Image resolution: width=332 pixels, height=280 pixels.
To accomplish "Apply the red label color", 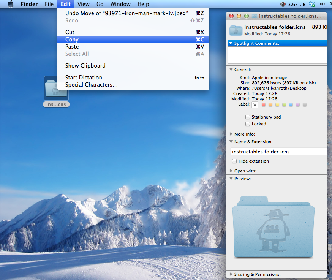I will tap(264, 104).
